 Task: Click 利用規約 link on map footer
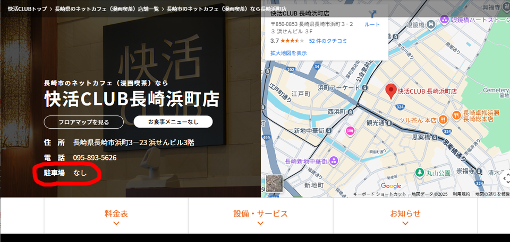coord(461,194)
